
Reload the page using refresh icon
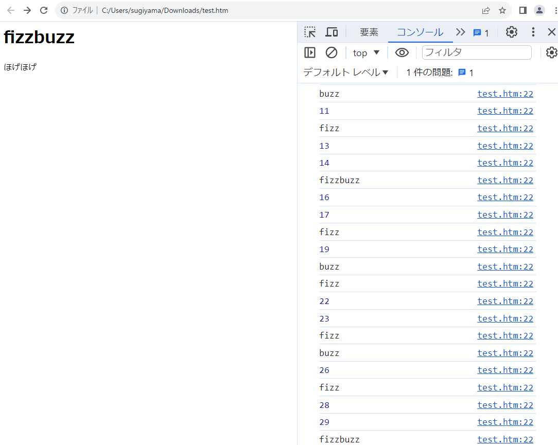coord(44,10)
